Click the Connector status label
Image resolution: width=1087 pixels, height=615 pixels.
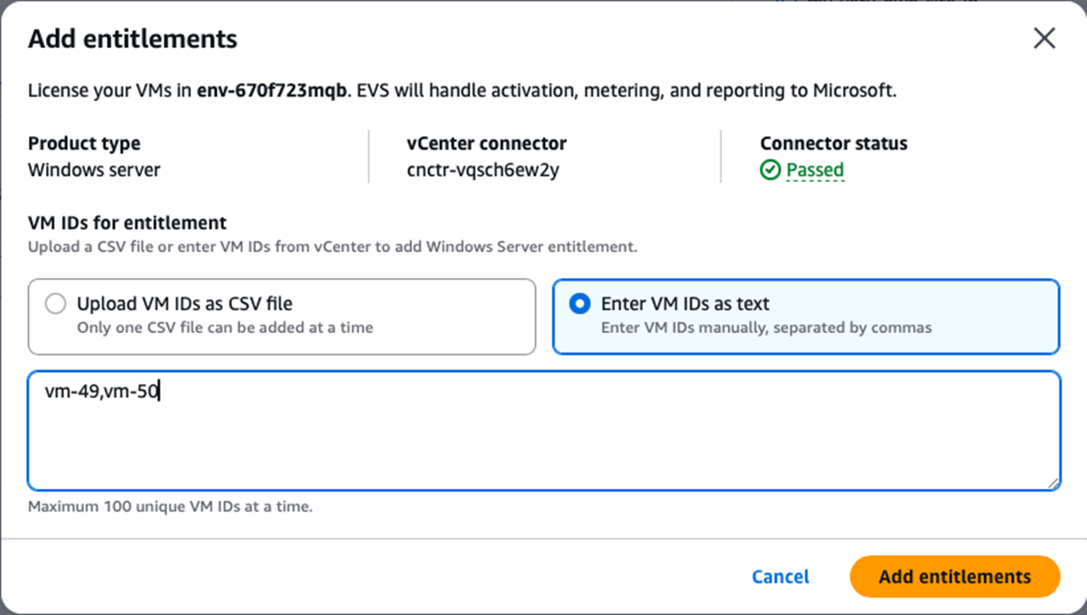click(833, 144)
